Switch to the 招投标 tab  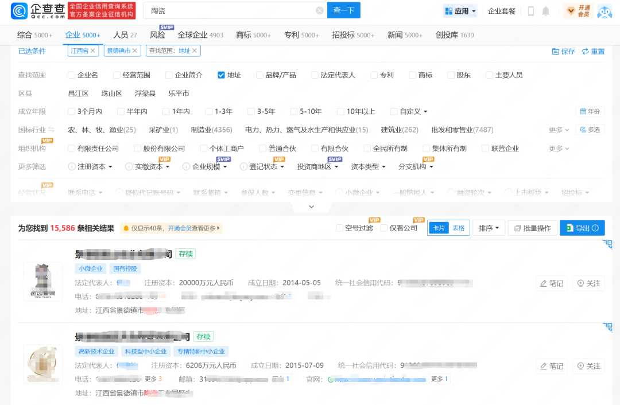click(x=353, y=35)
